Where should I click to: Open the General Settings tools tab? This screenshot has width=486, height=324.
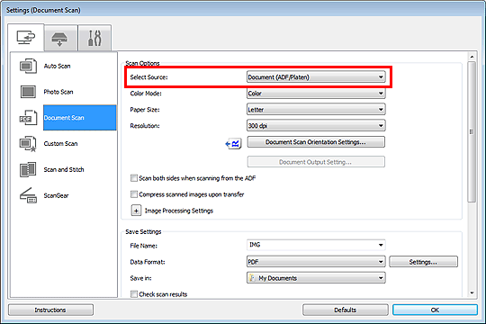pyautogui.click(x=94, y=39)
